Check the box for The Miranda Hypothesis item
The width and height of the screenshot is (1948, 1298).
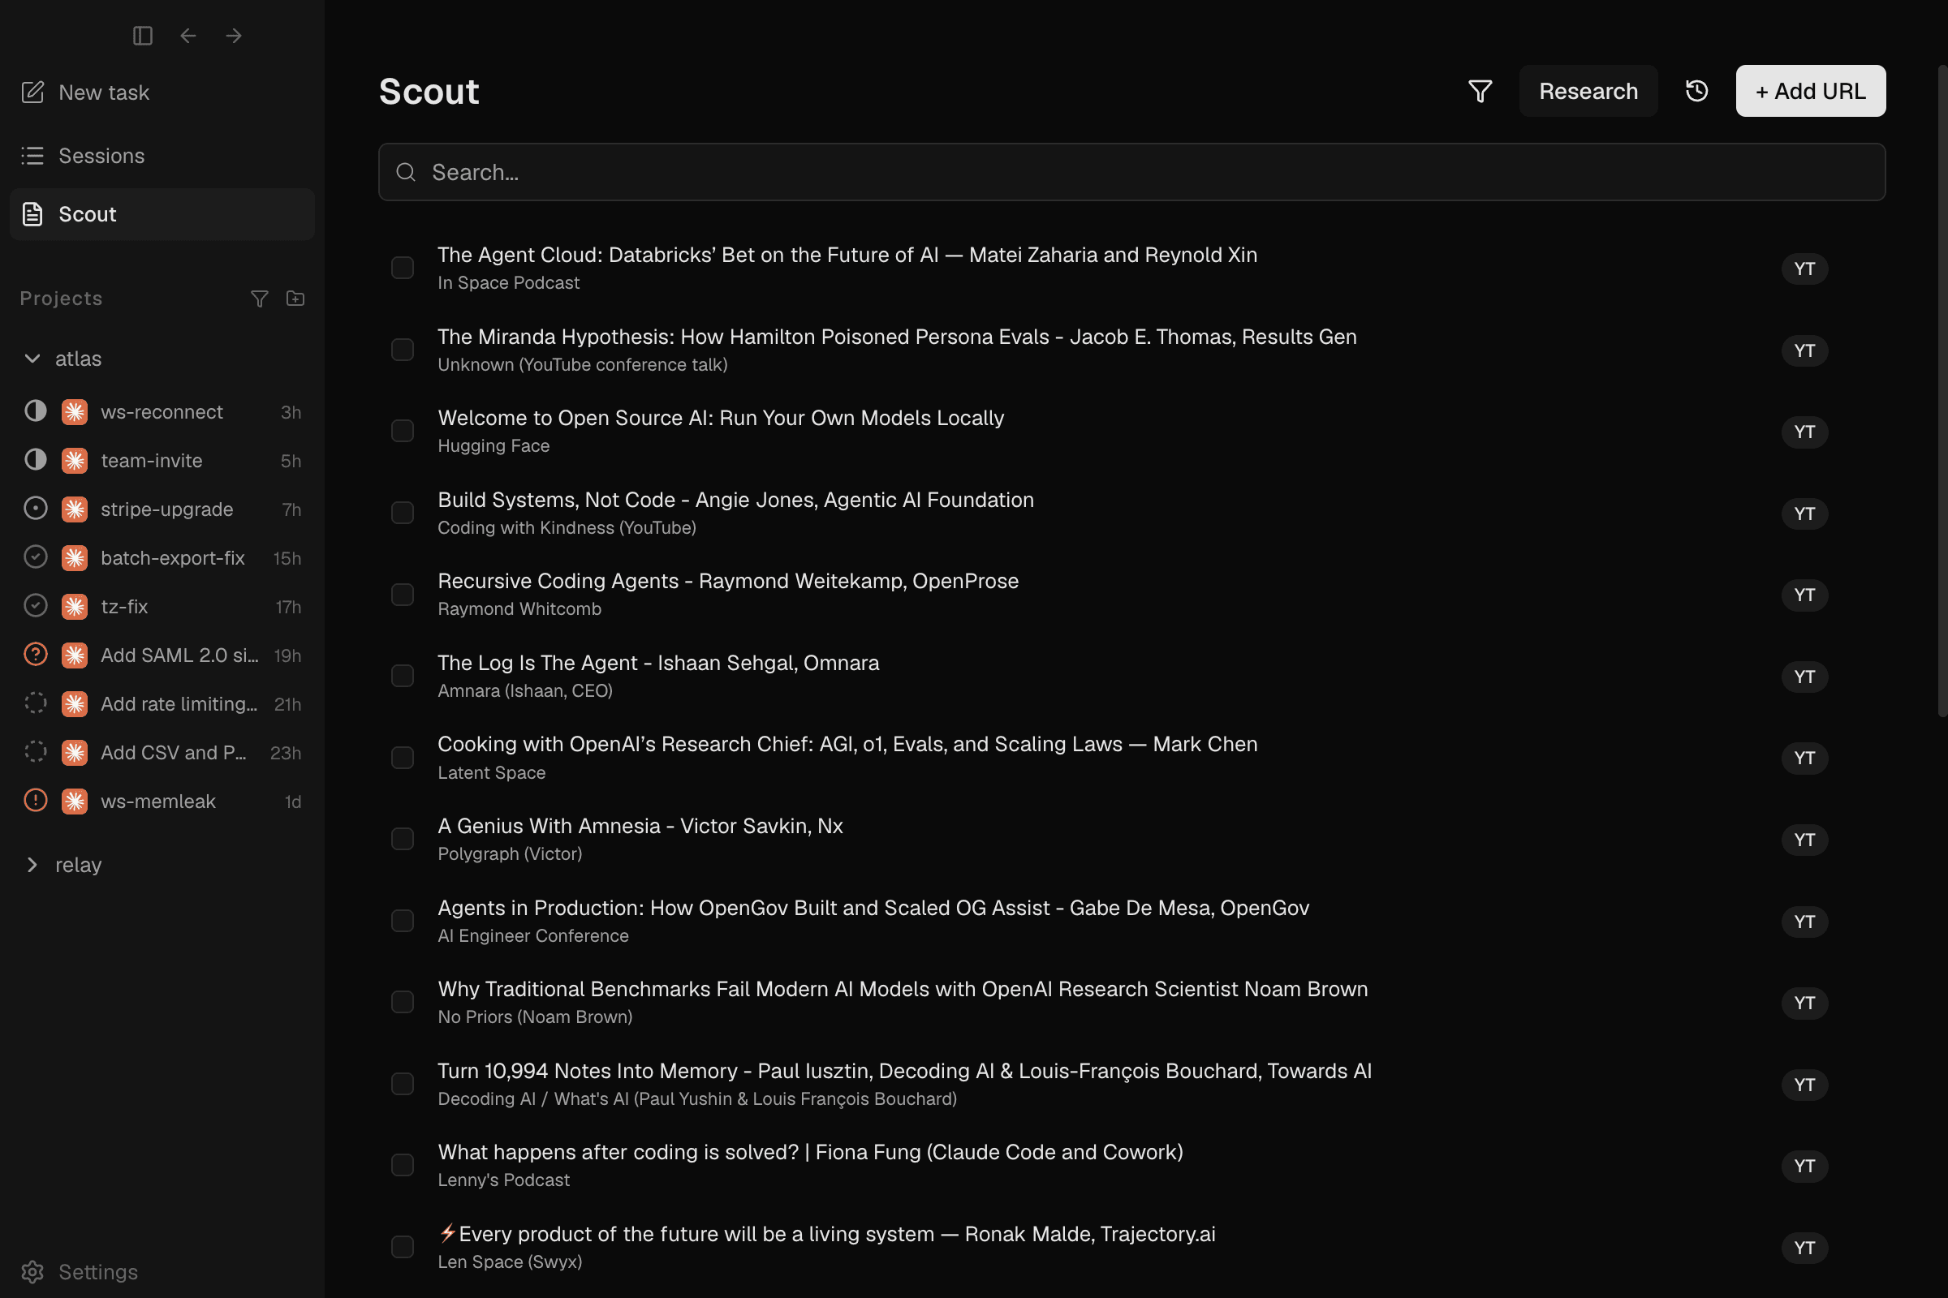(x=403, y=350)
